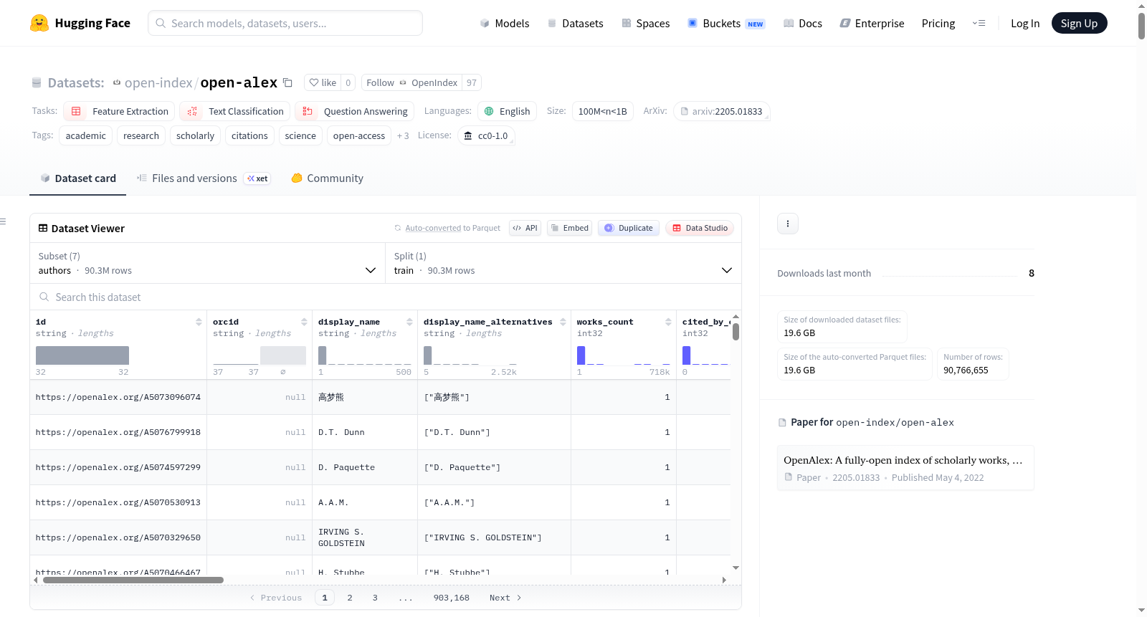The height and width of the screenshot is (617, 1147).
Task: Filter by Question Answering task
Action: pos(355,111)
